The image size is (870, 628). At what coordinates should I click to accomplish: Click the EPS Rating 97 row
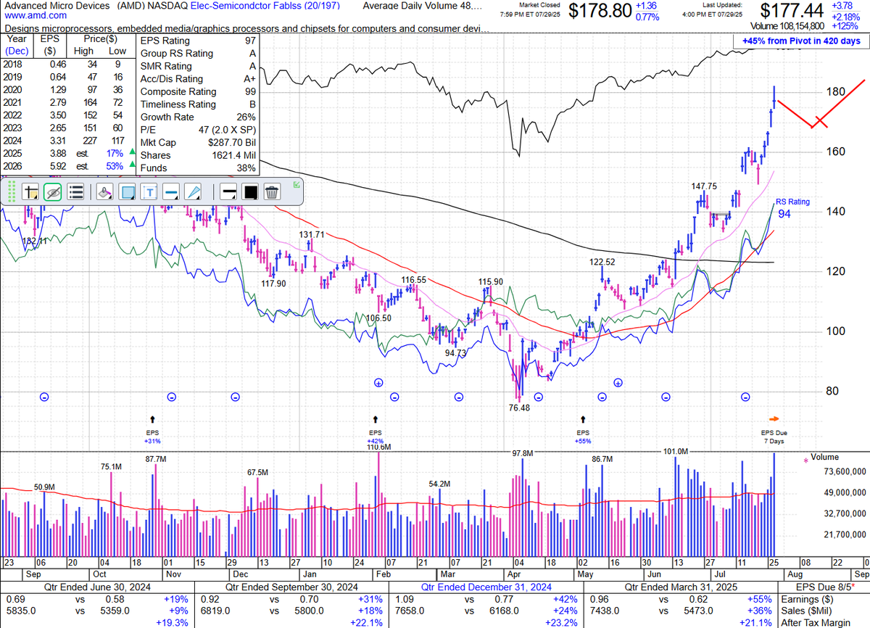click(198, 41)
